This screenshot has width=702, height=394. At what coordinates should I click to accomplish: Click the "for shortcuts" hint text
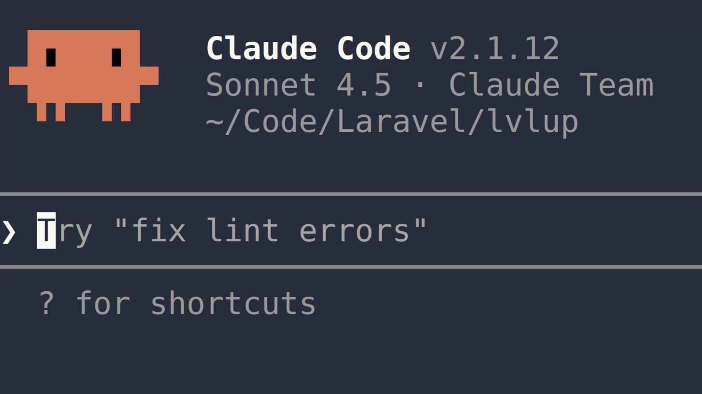(x=196, y=304)
